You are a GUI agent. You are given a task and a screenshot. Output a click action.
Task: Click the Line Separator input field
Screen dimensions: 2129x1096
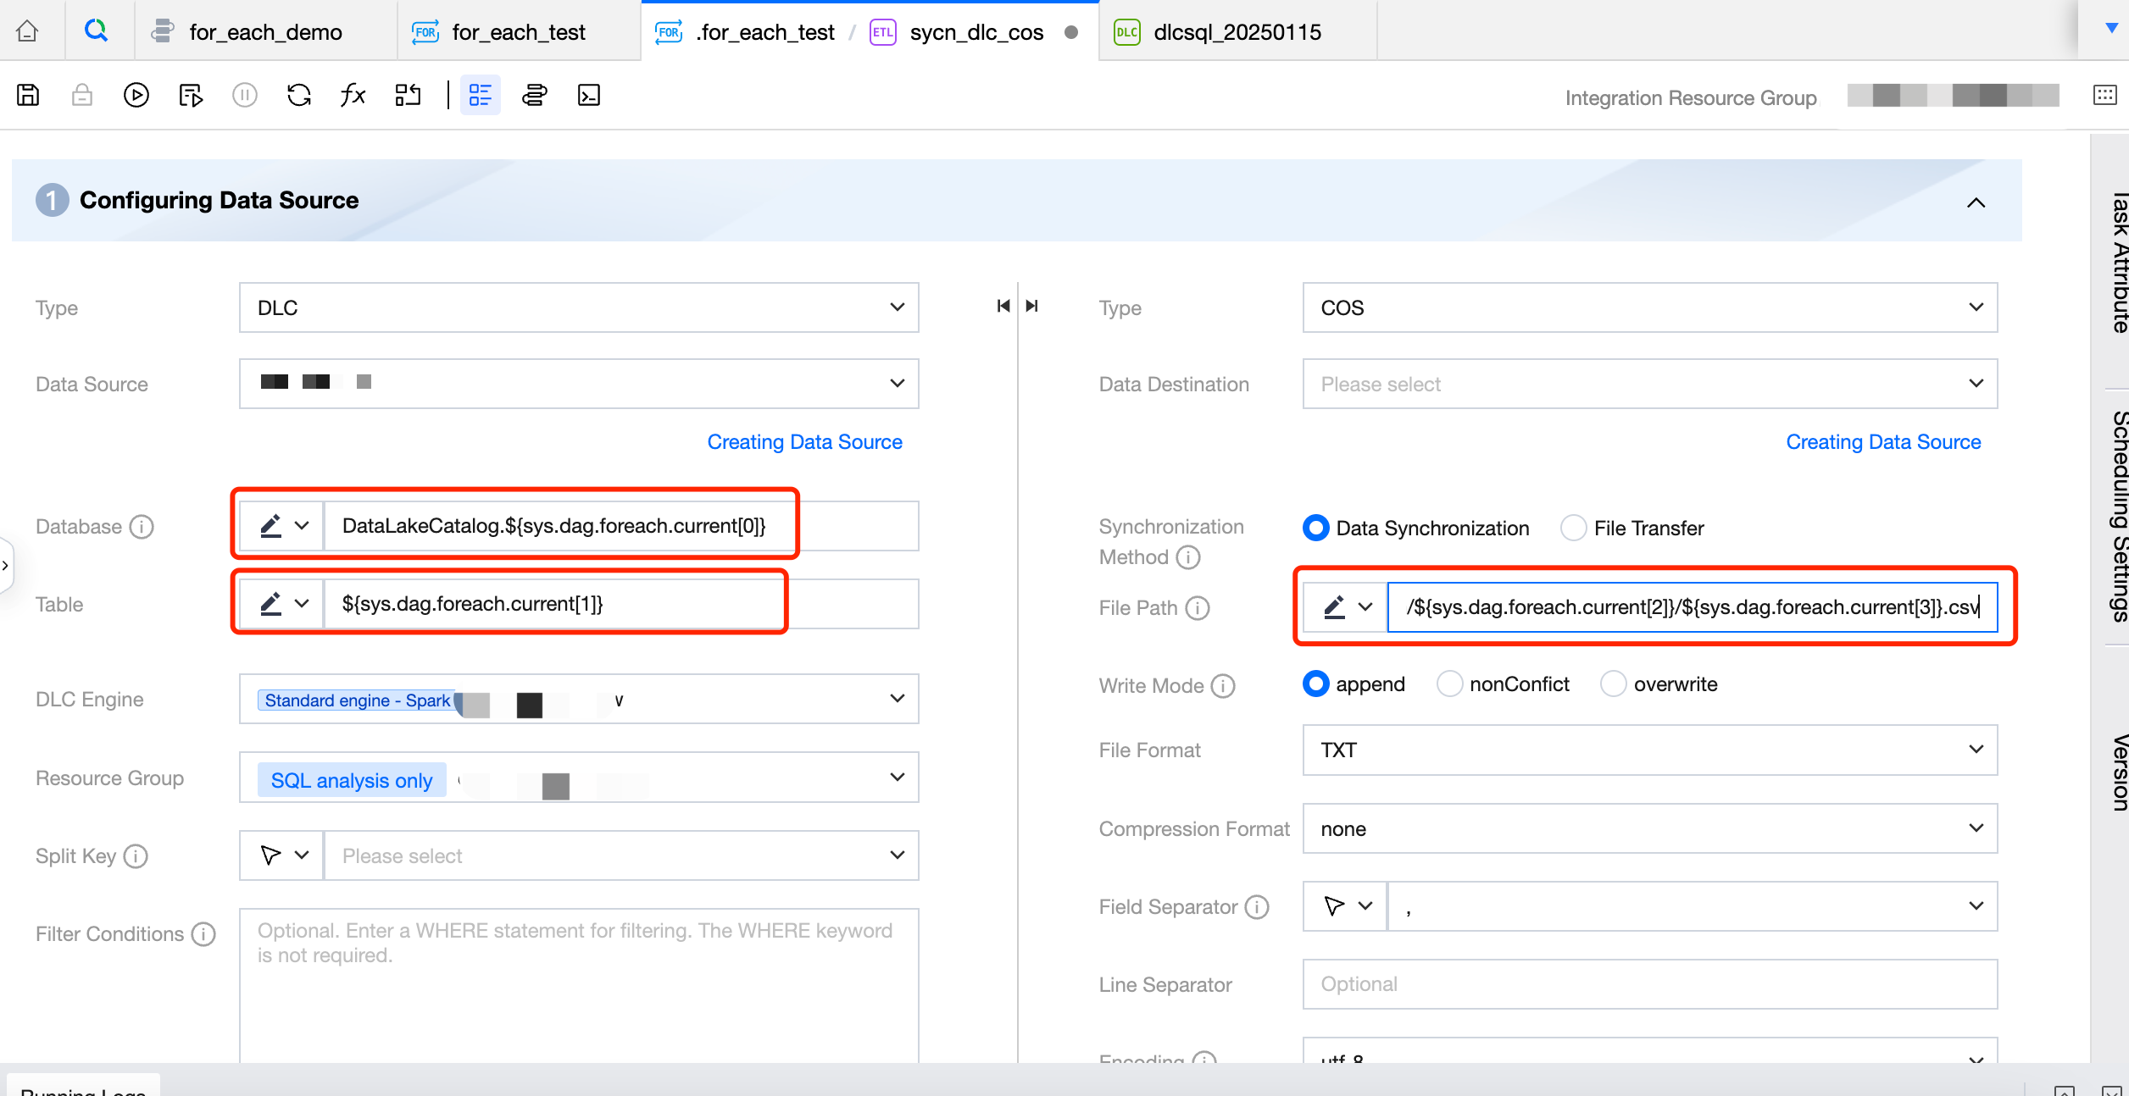(x=1648, y=983)
